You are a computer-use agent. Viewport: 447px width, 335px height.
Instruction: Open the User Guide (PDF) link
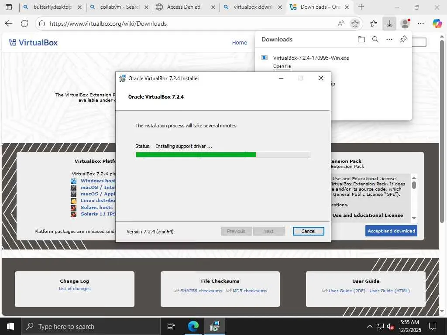[347, 291]
